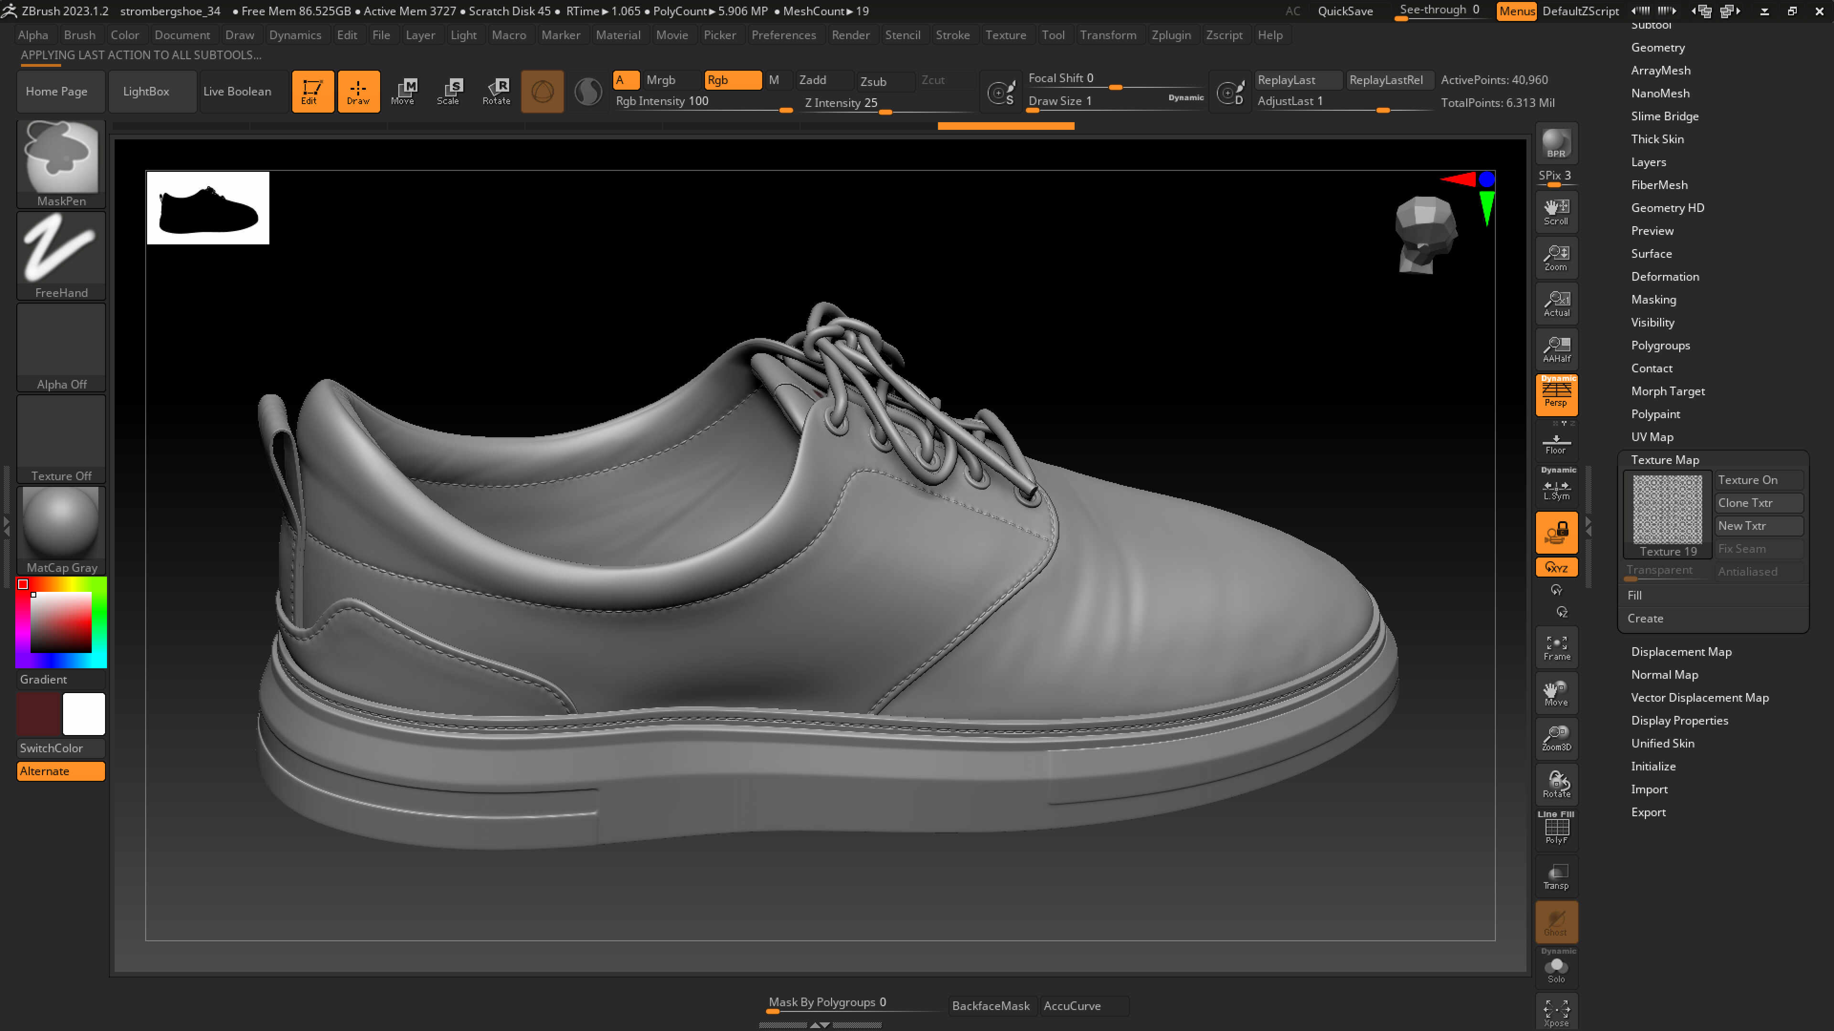Collapse the Texture Map subpalette
1834x1031 pixels.
point(1665,460)
